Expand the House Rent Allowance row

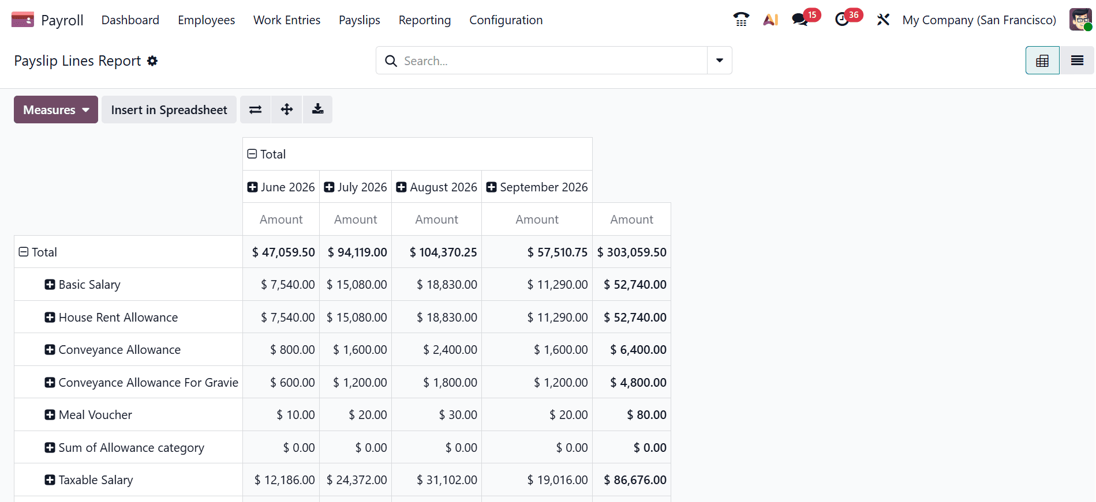tap(50, 318)
